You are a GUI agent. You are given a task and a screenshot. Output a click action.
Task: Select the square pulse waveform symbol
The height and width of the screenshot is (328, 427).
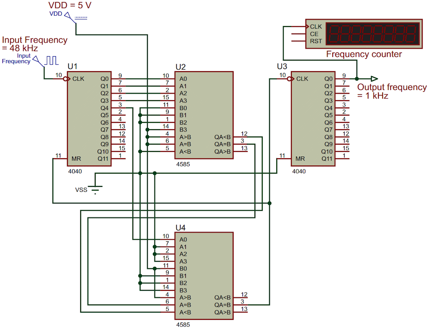[52, 61]
